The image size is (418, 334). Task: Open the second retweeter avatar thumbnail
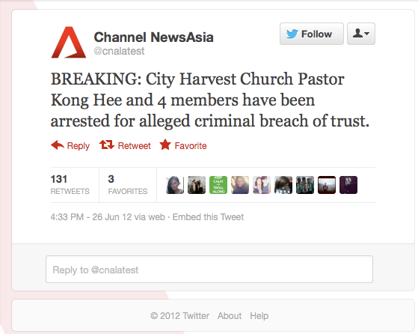click(197, 185)
